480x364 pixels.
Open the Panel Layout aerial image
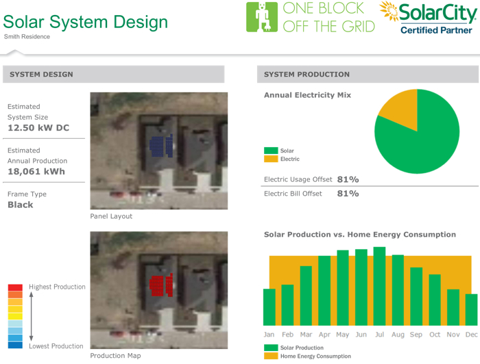pos(159,151)
